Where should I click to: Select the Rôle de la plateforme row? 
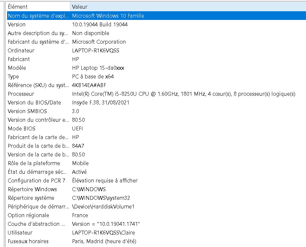click(156, 163)
